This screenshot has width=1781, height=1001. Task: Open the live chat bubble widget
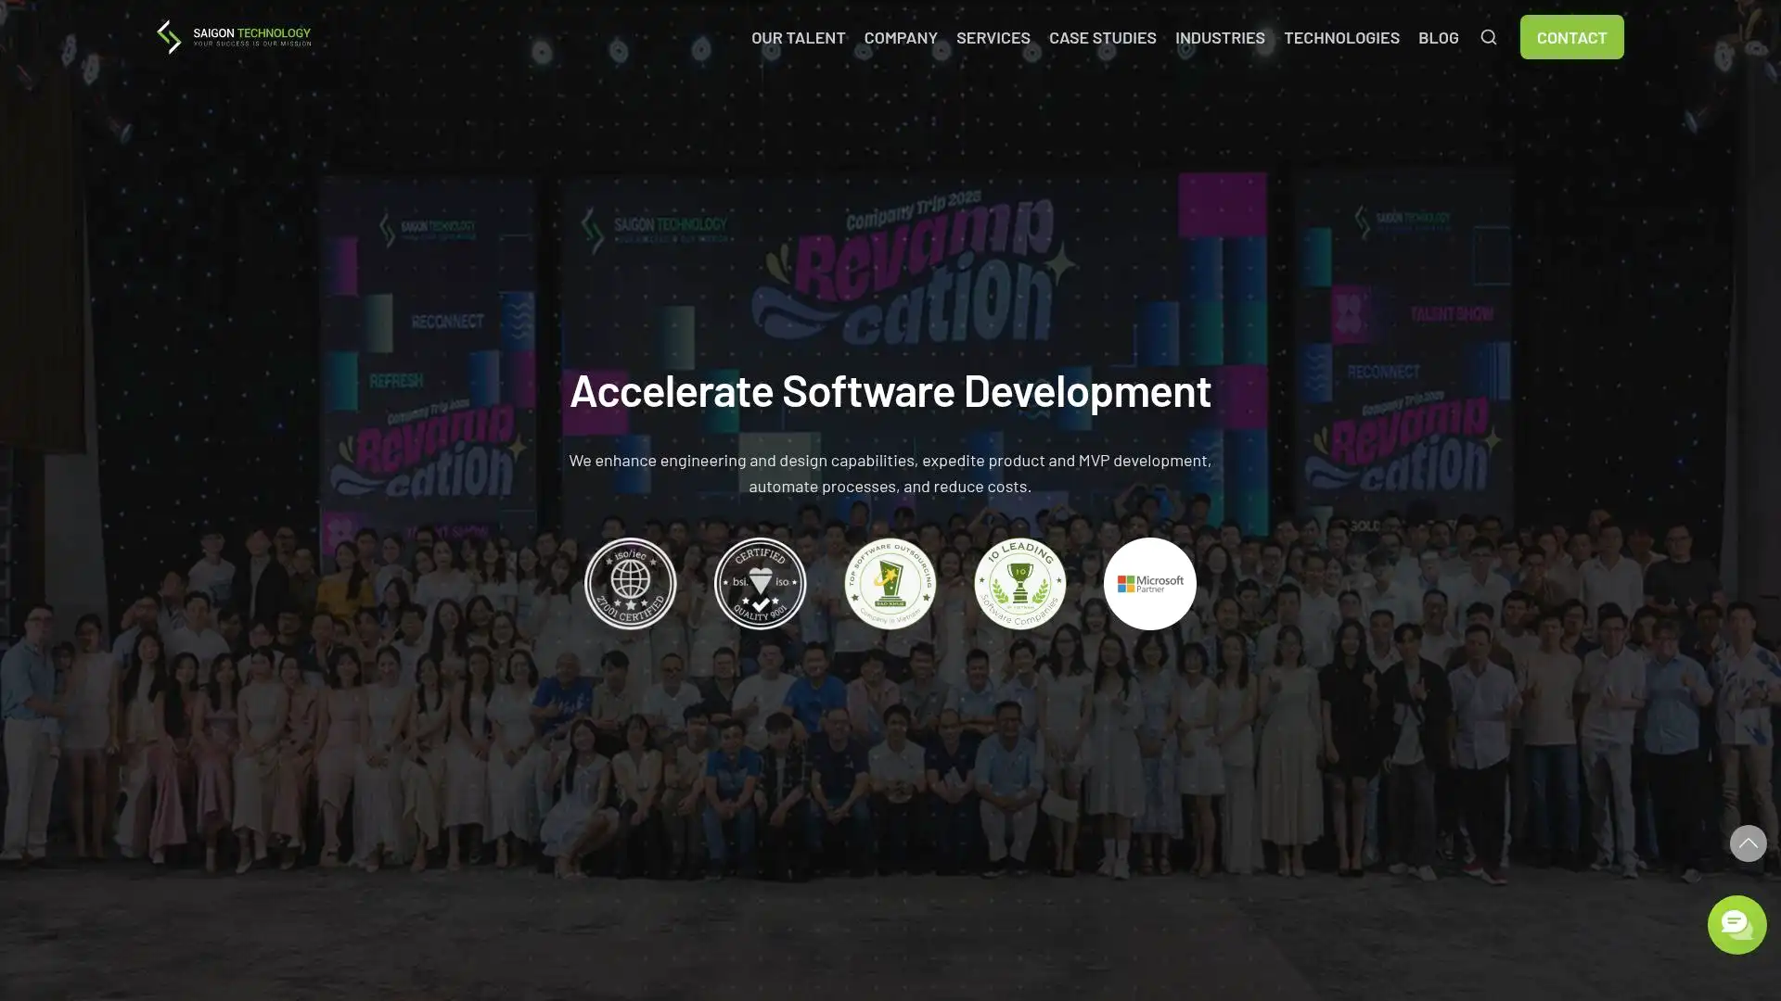(x=1736, y=924)
